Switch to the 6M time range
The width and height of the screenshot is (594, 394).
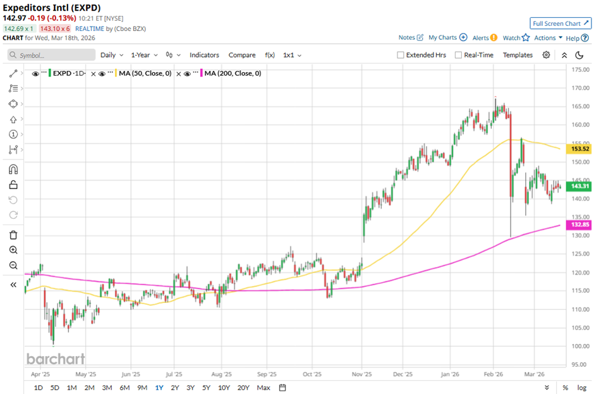124,388
